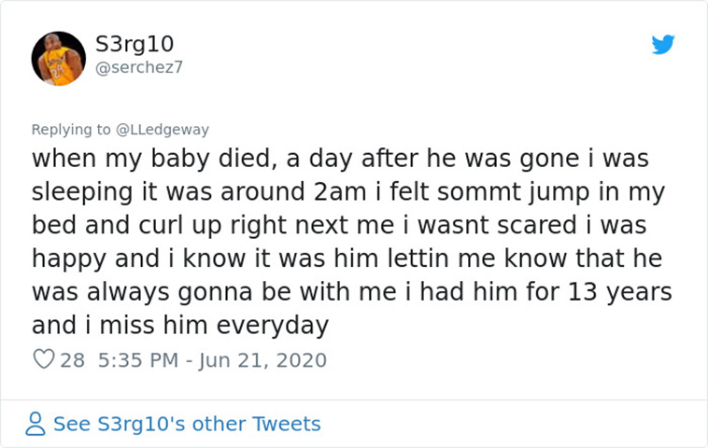The image size is (708, 448).
Task: Click the like count 28
Action: (x=72, y=360)
